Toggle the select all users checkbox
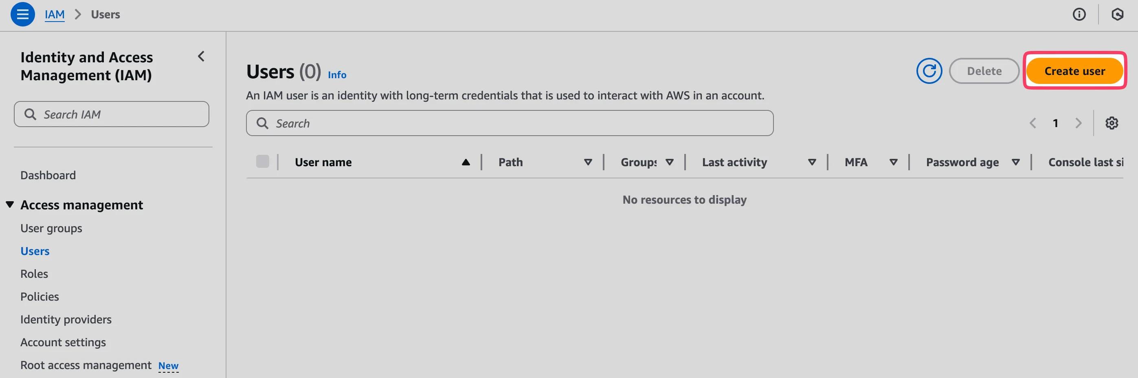This screenshot has width=1138, height=378. [262, 162]
